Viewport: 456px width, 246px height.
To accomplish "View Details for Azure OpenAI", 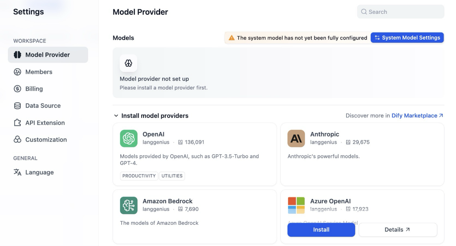I will coord(398,230).
